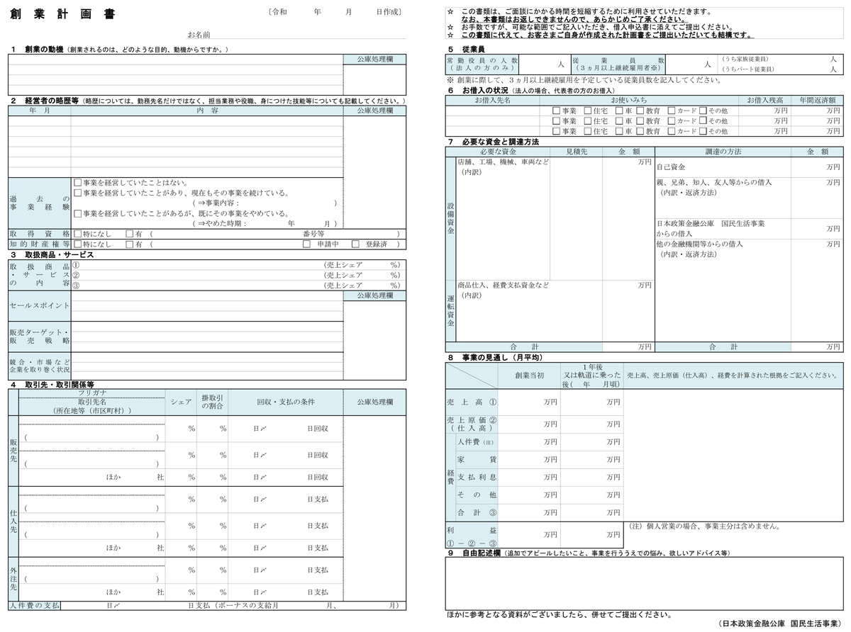Click the 利益 創業当初 amount cell
The width and height of the screenshot is (851, 632).
click(529, 534)
